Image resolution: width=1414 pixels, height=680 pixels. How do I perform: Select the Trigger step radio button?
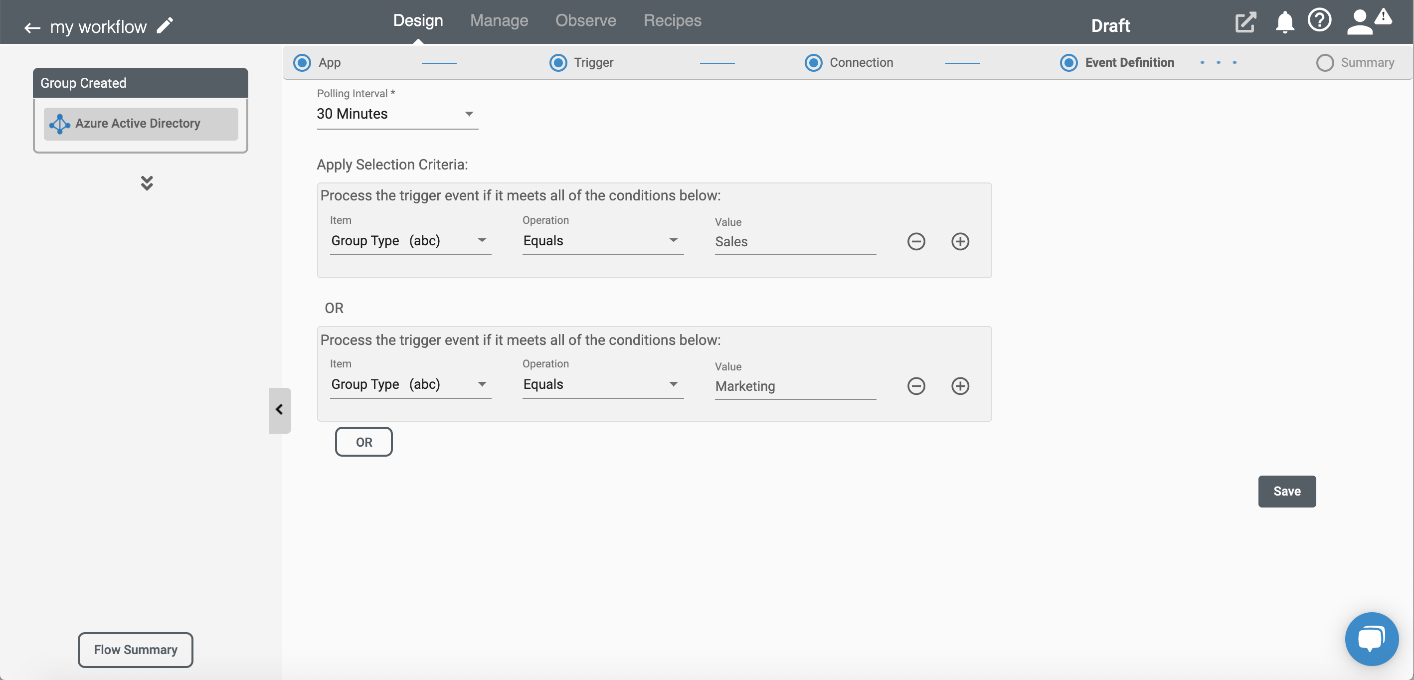(557, 62)
